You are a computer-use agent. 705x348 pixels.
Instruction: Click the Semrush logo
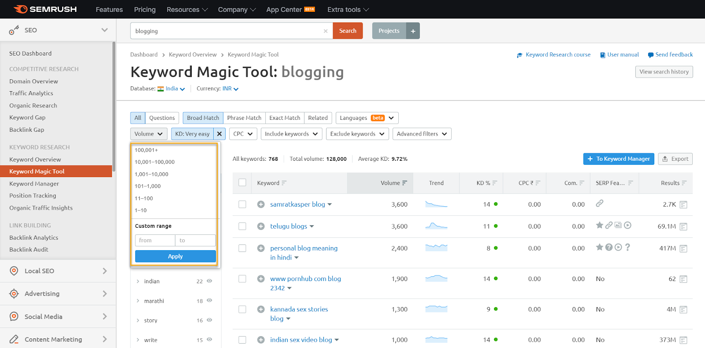point(45,9)
